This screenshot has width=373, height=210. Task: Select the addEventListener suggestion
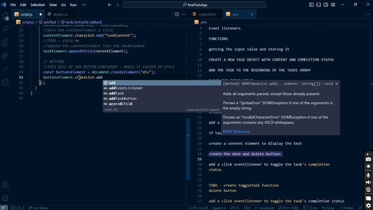(162, 88)
